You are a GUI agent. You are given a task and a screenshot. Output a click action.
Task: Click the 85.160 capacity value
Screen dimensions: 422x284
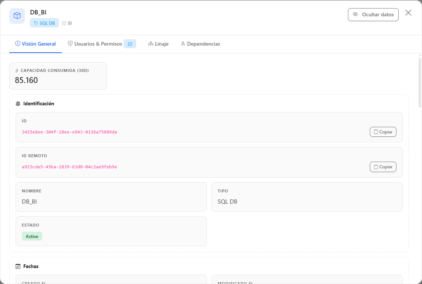[x=26, y=80]
